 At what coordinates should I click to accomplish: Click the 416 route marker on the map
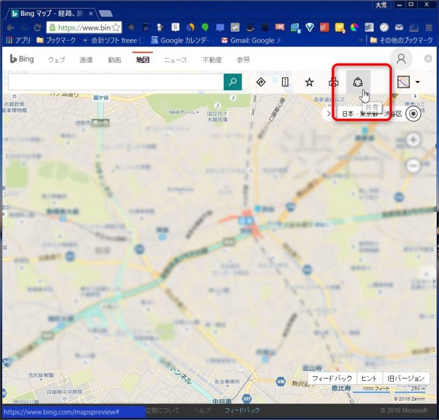tap(280, 382)
